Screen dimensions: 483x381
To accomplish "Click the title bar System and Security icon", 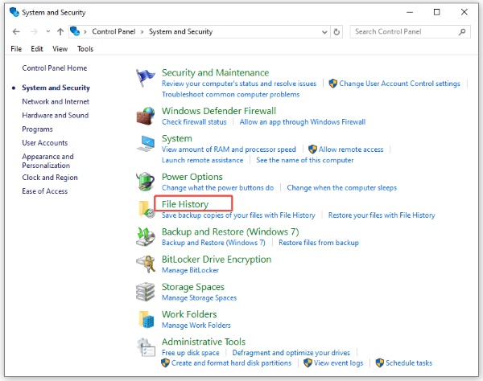I will tap(14, 12).
